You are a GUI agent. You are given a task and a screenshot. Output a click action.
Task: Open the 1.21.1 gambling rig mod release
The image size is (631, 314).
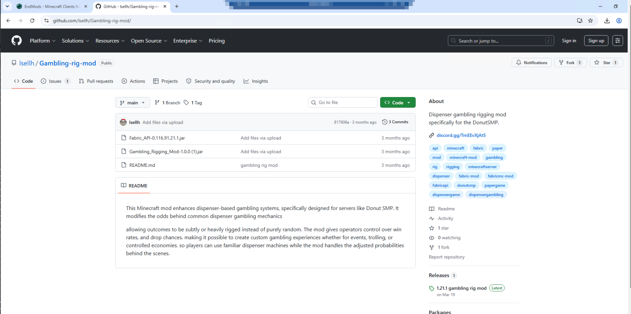point(461,288)
